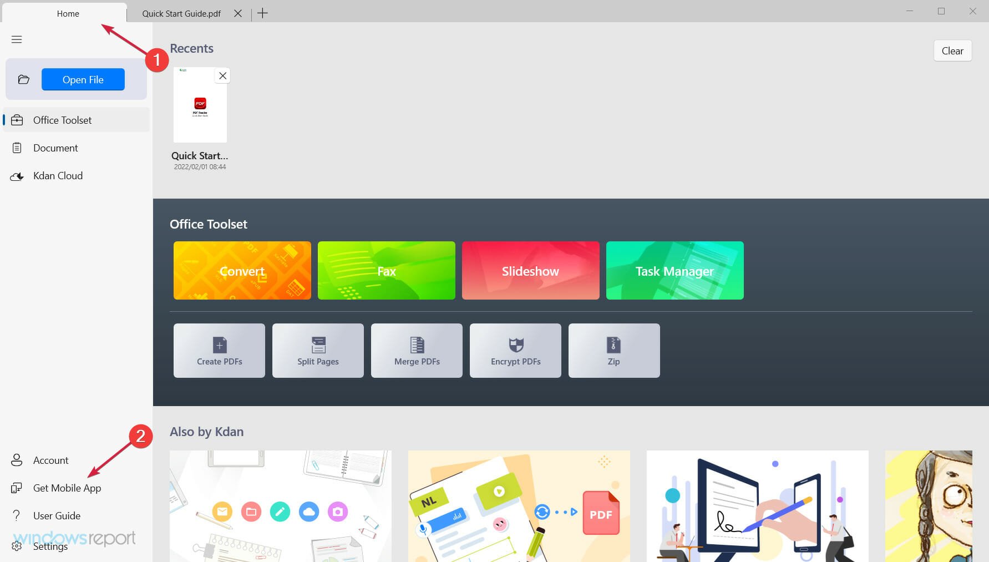Click the Document clipboard icon
Screen dimensions: 989x562
[x=17, y=148]
